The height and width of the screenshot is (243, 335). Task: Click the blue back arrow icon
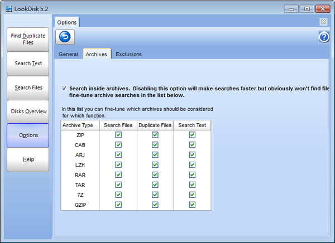tap(65, 37)
